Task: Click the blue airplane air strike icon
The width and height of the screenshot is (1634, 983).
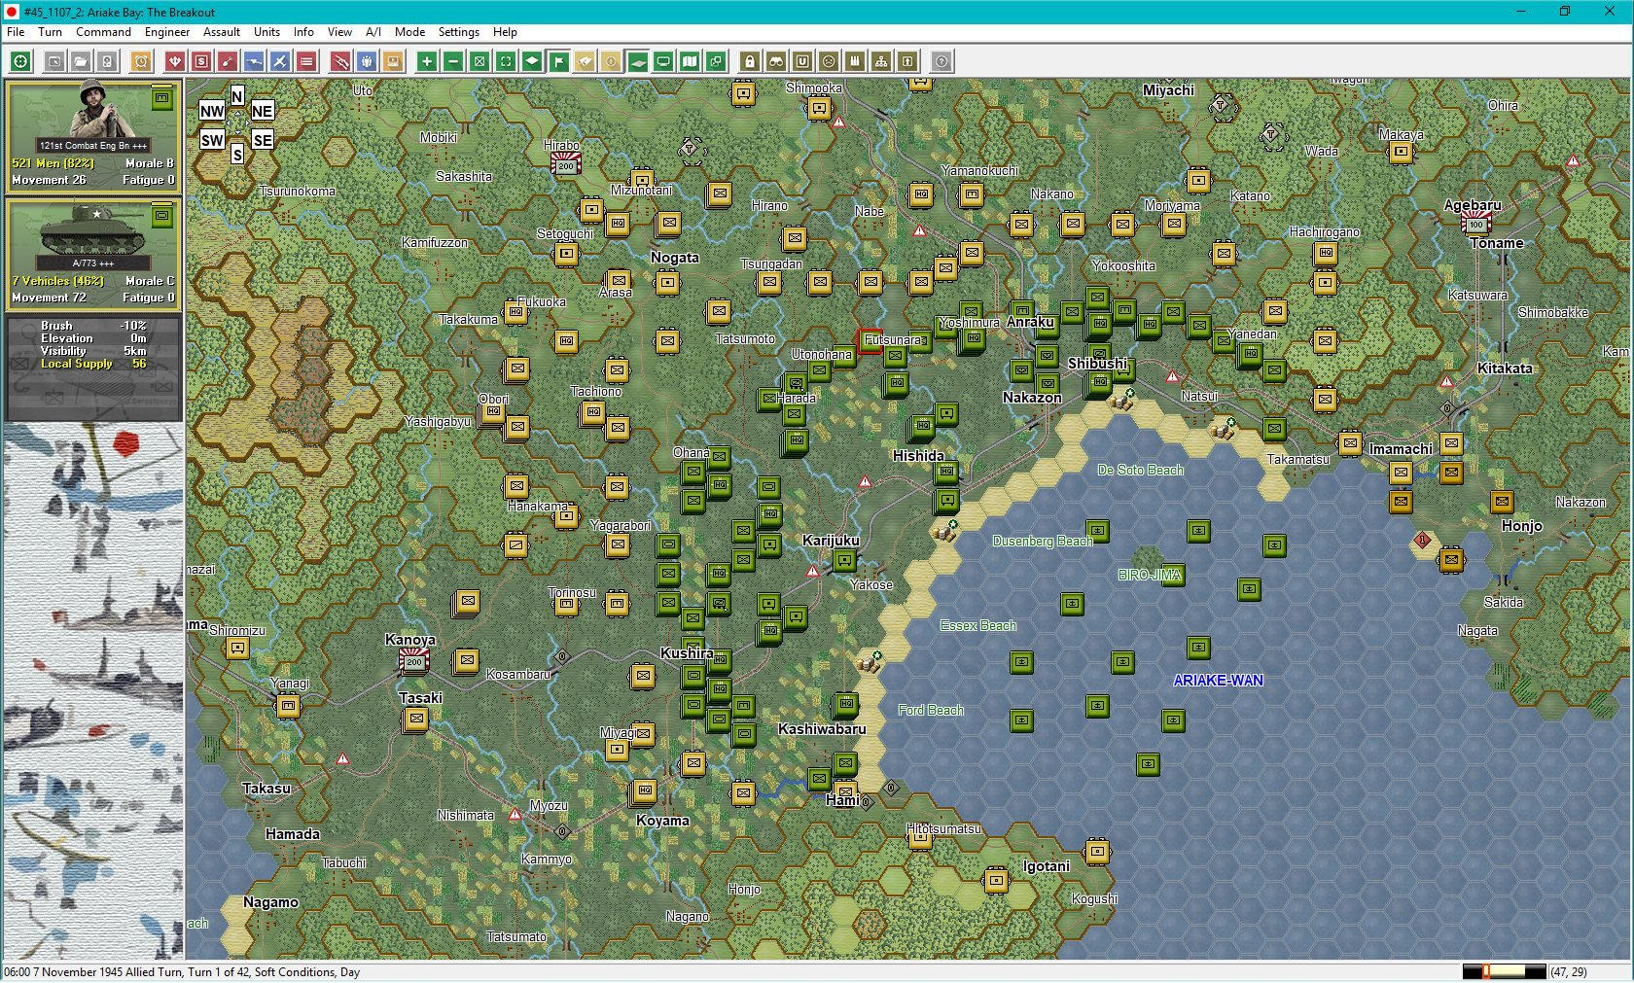Action: tap(280, 62)
